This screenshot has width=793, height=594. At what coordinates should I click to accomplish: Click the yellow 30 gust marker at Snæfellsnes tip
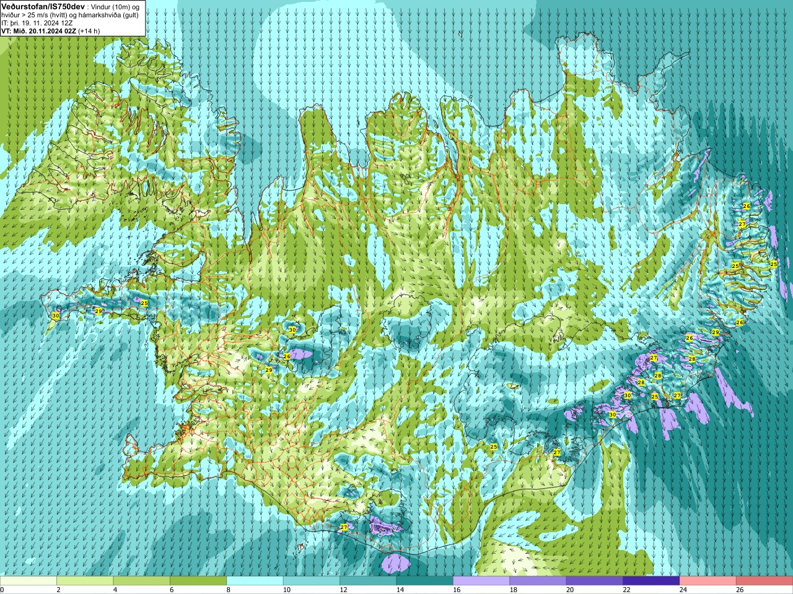point(56,316)
